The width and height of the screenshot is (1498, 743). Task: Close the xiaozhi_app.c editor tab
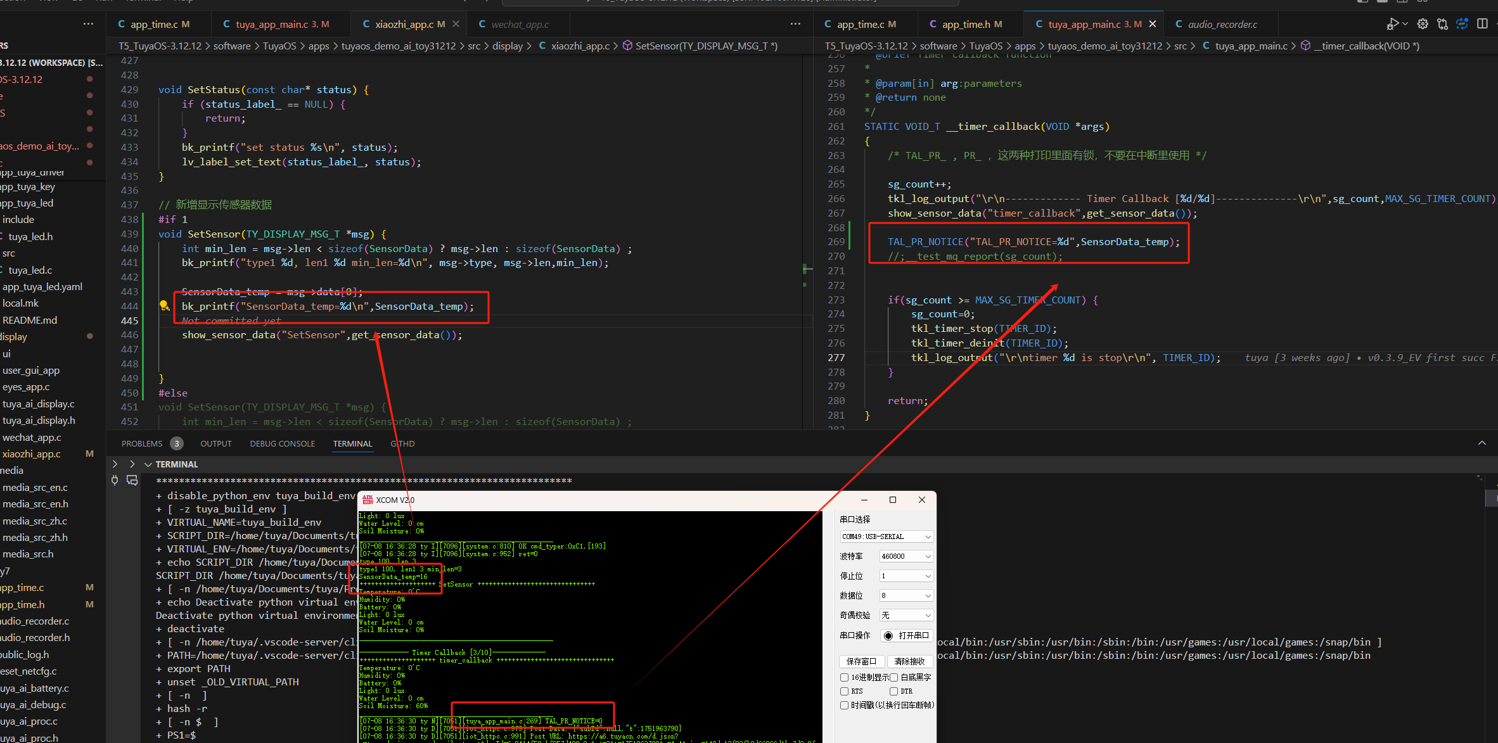point(456,24)
